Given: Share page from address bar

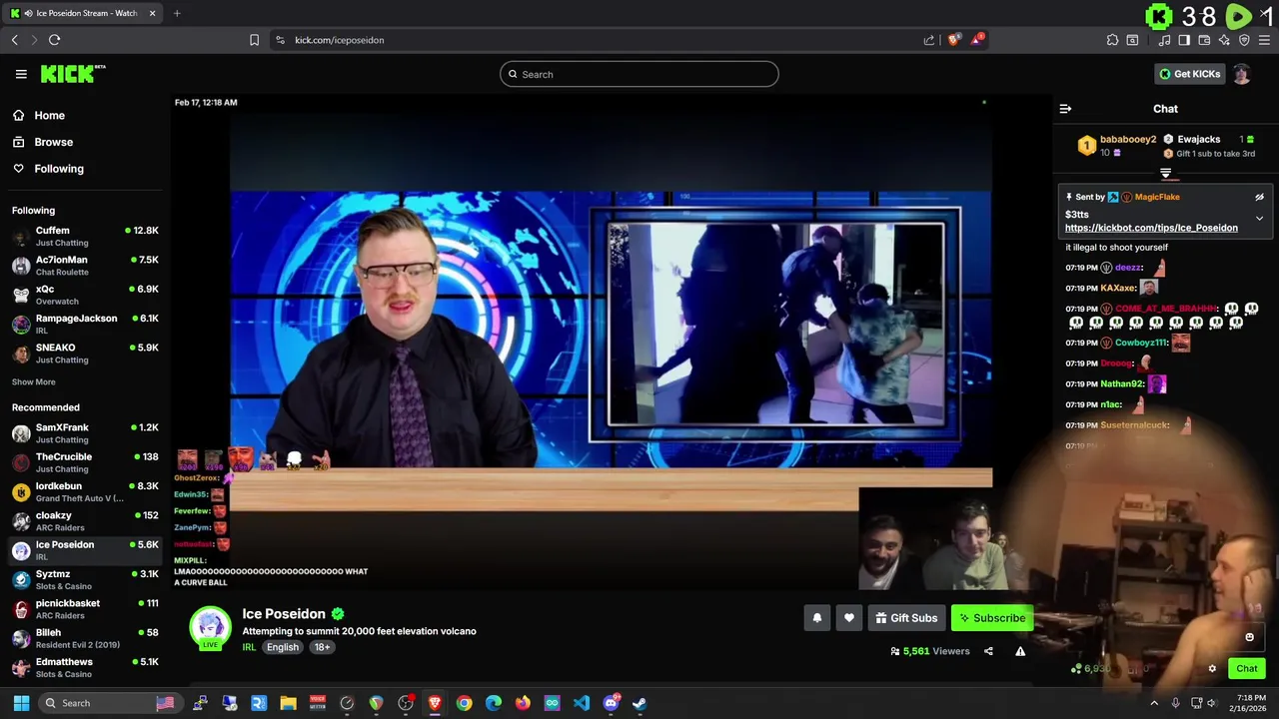Looking at the screenshot, I should 929,40.
